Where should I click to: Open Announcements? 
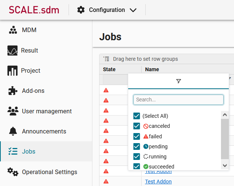(x=44, y=131)
